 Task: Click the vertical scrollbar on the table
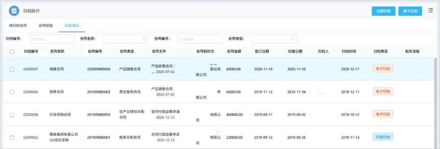pos(436,103)
